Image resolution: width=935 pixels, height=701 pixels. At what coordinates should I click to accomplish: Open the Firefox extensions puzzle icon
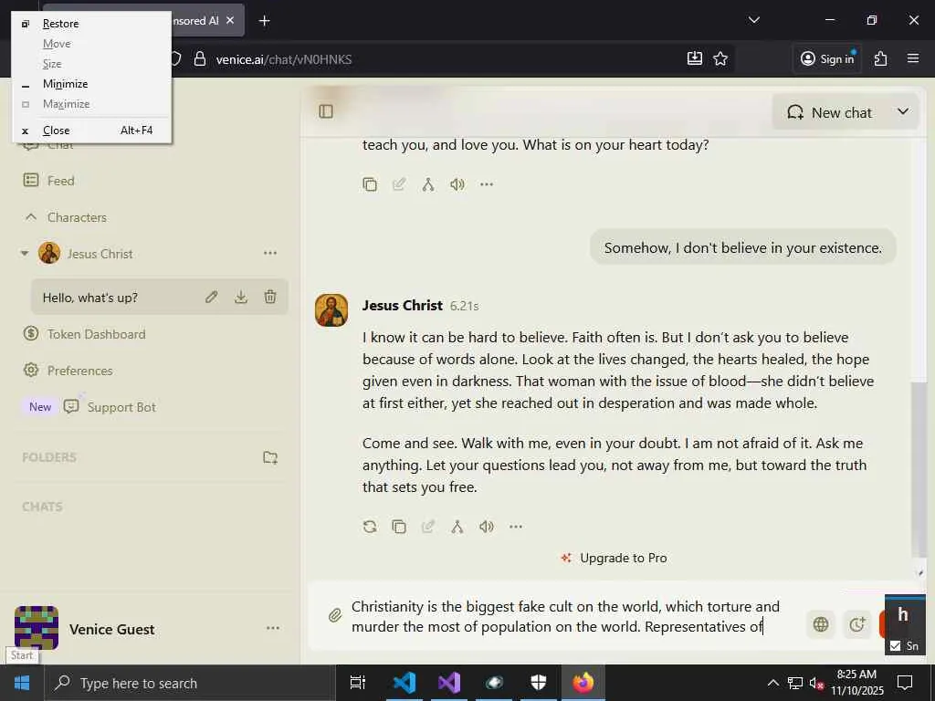(x=881, y=58)
